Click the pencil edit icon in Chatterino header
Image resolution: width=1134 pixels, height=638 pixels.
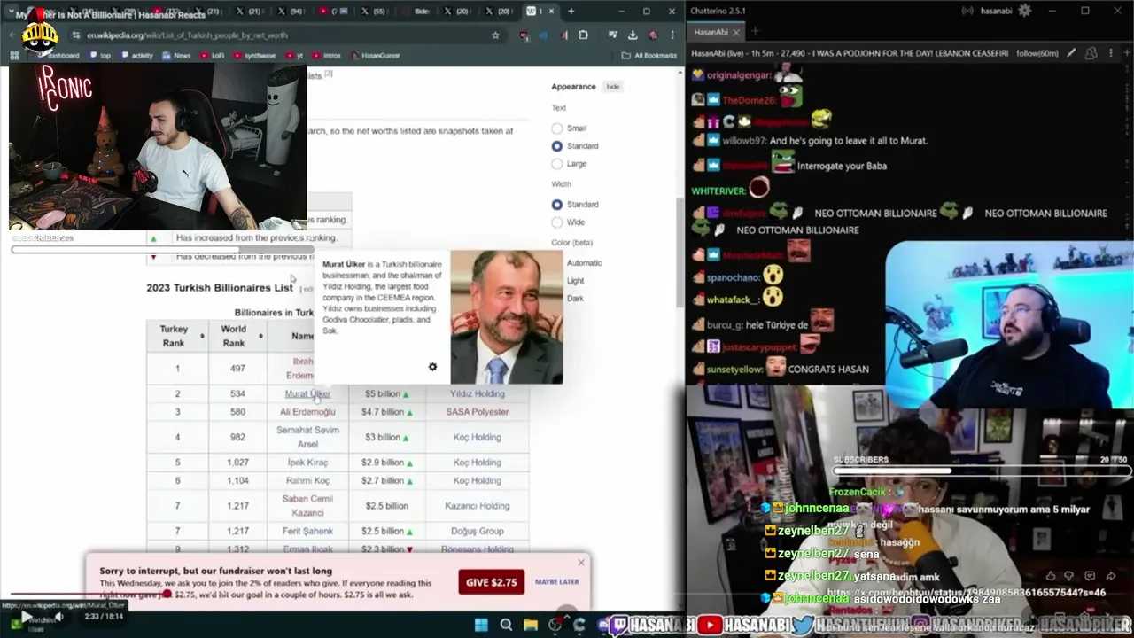point(1071,53)
